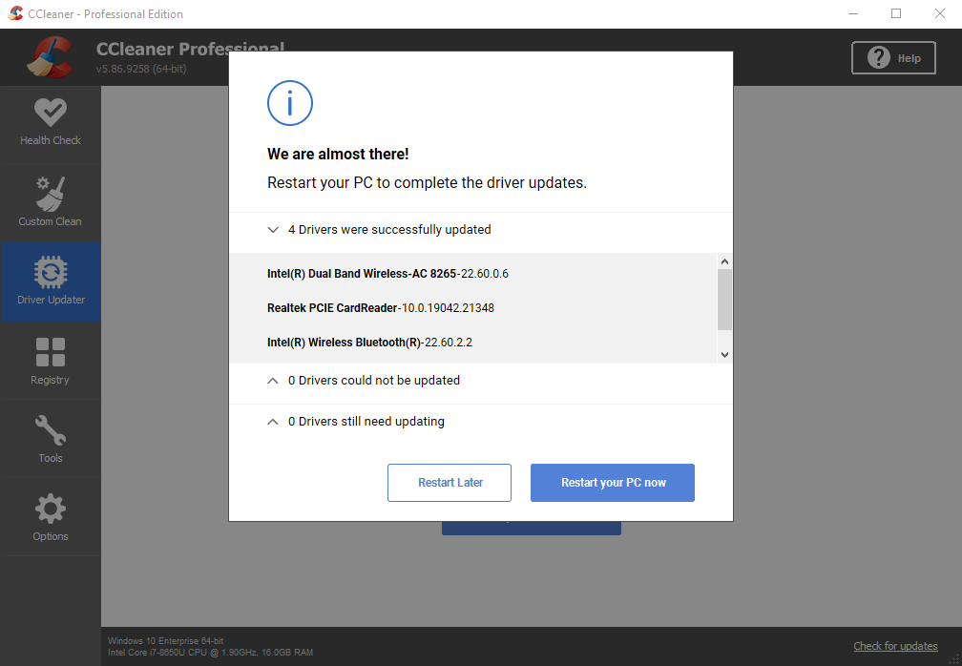Click Restart Later button
The width and height of the screenshot is (962, 666).
(x=450, y=483)
